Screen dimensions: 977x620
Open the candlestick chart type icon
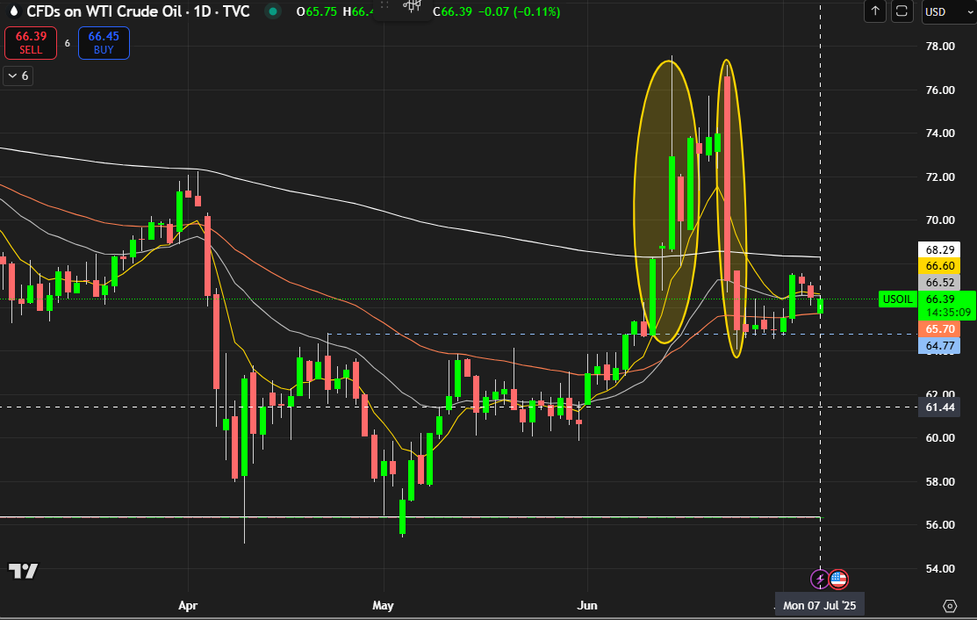[411, 6]
